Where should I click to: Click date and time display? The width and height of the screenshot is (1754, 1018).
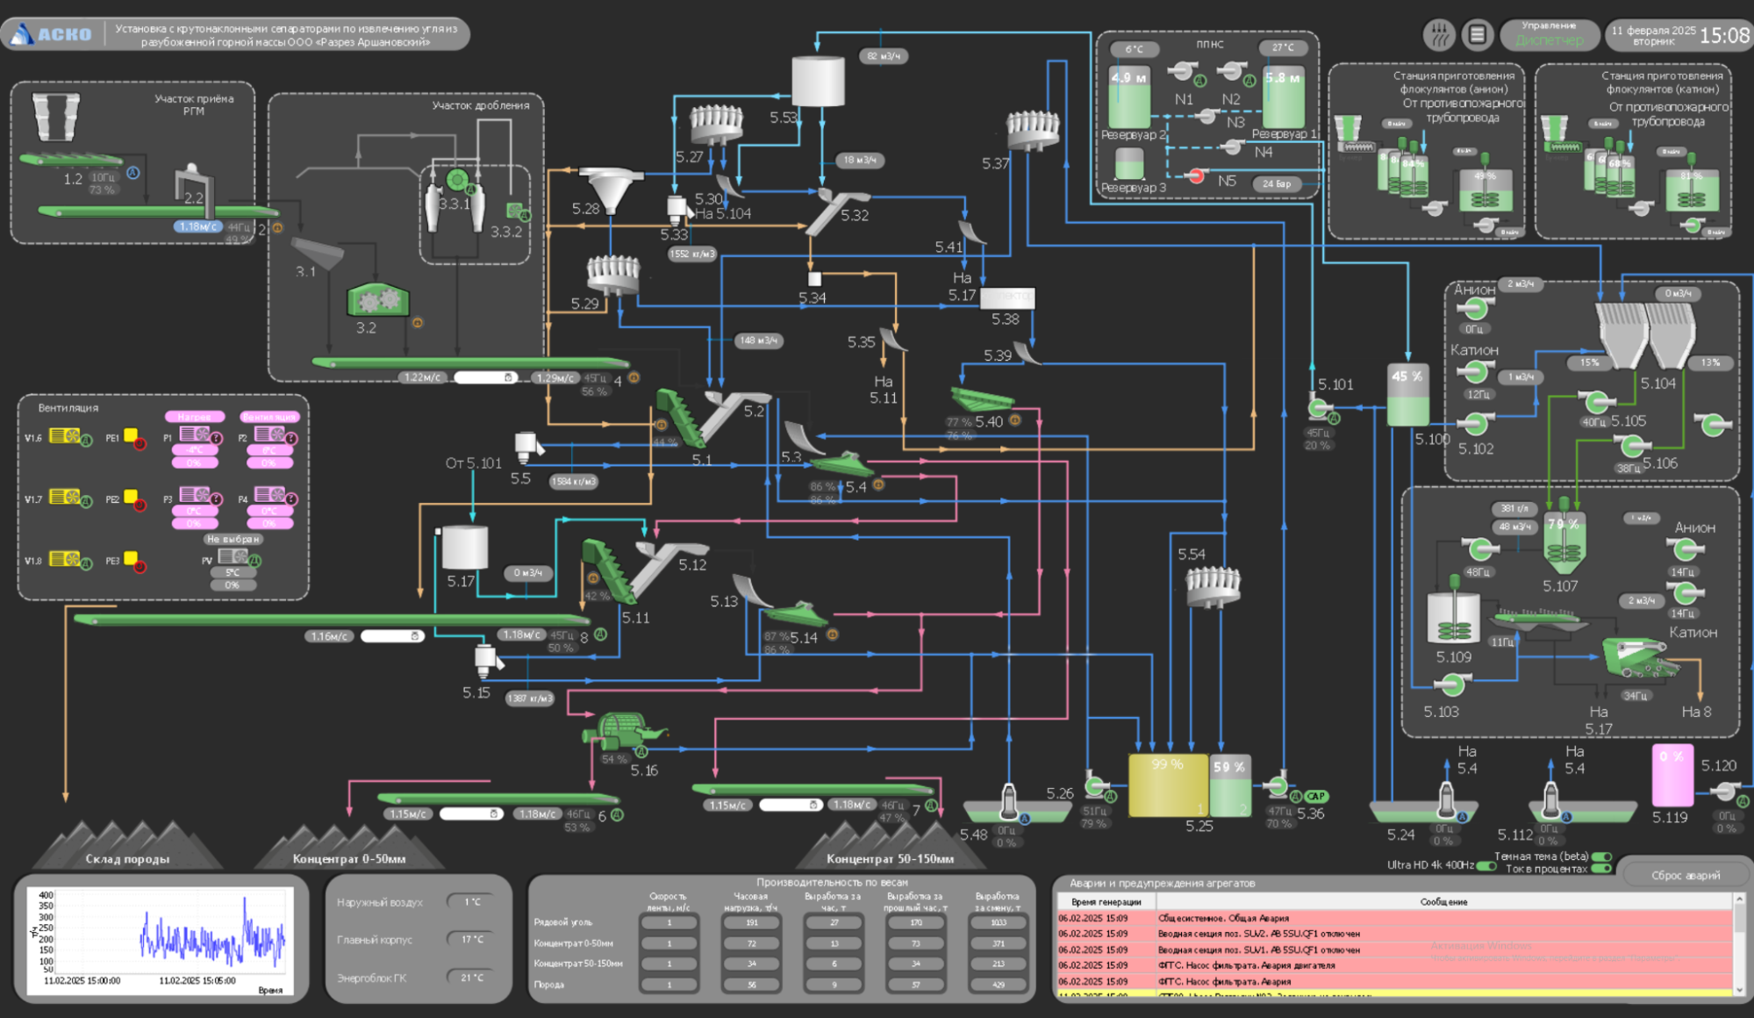1678,35
